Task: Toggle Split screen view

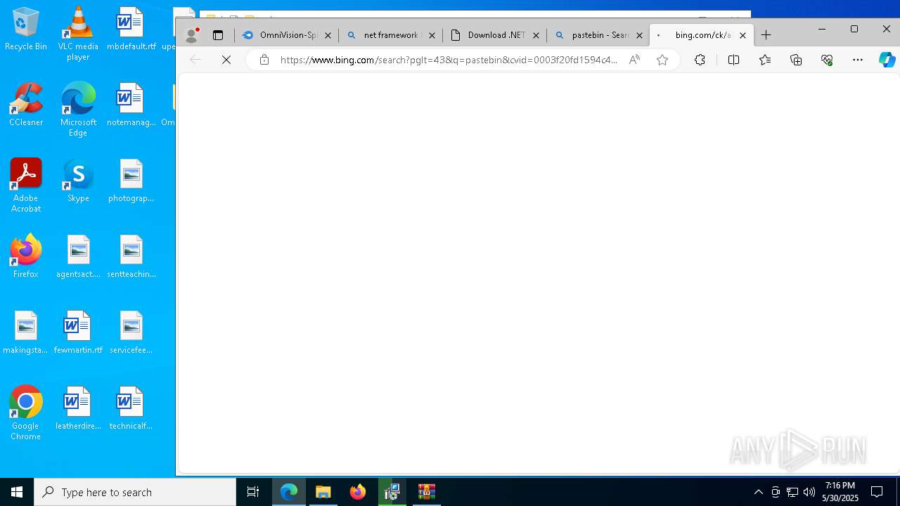Action: coord(733,60)
